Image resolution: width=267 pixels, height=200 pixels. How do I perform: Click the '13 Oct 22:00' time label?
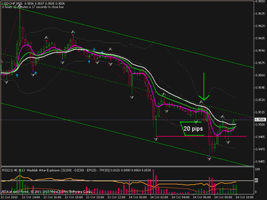point(117,197)
